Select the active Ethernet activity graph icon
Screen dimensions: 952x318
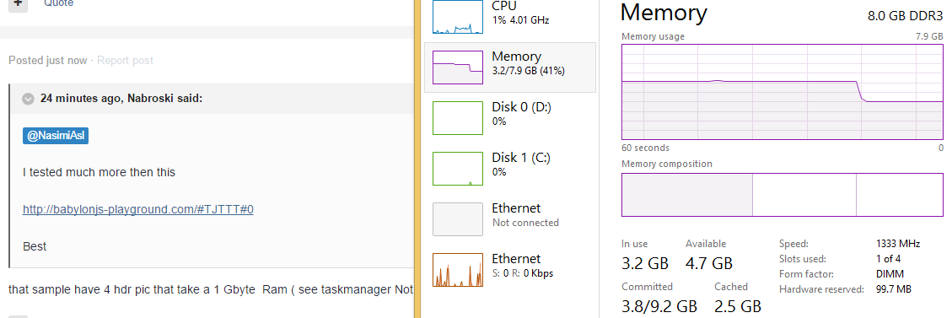point(458,270)
